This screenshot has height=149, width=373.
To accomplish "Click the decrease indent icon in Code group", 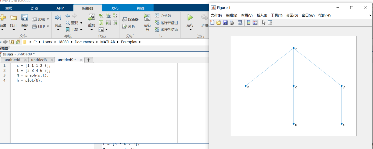I will [x=115, y=23].
